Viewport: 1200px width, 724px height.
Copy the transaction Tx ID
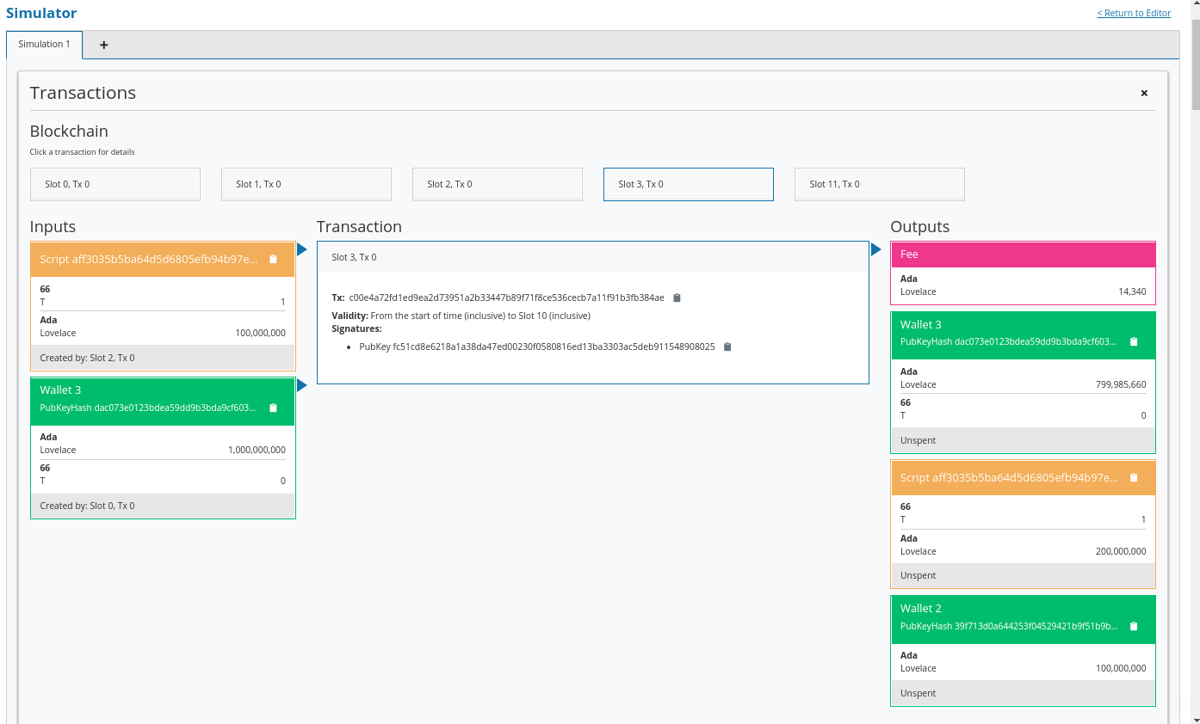[677, 298]
